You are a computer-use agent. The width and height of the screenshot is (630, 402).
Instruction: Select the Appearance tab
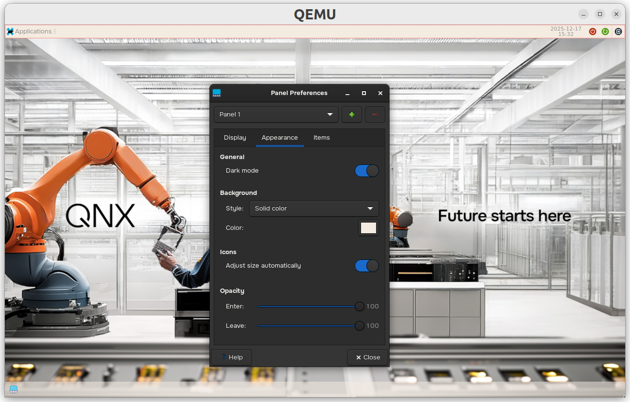pyautogui.click(x=280, y=138)
